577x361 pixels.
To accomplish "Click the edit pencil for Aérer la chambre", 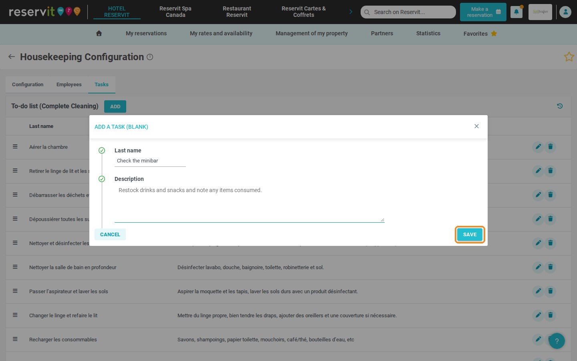I will [x=538, y=147].
